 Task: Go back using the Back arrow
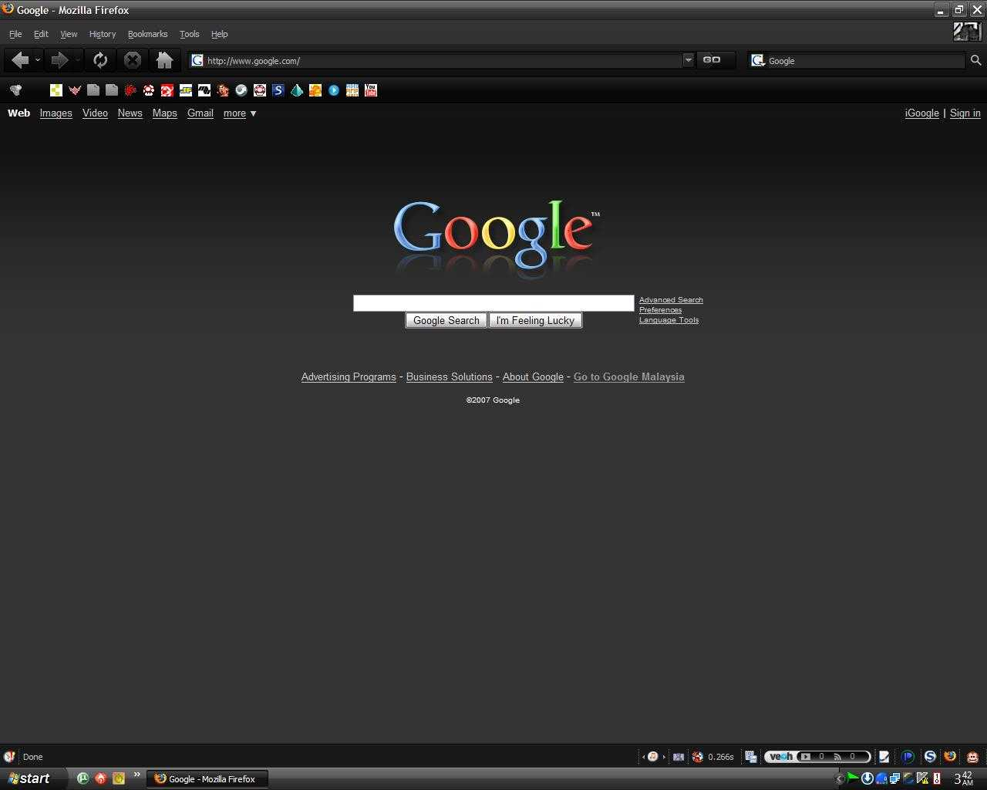21,60
